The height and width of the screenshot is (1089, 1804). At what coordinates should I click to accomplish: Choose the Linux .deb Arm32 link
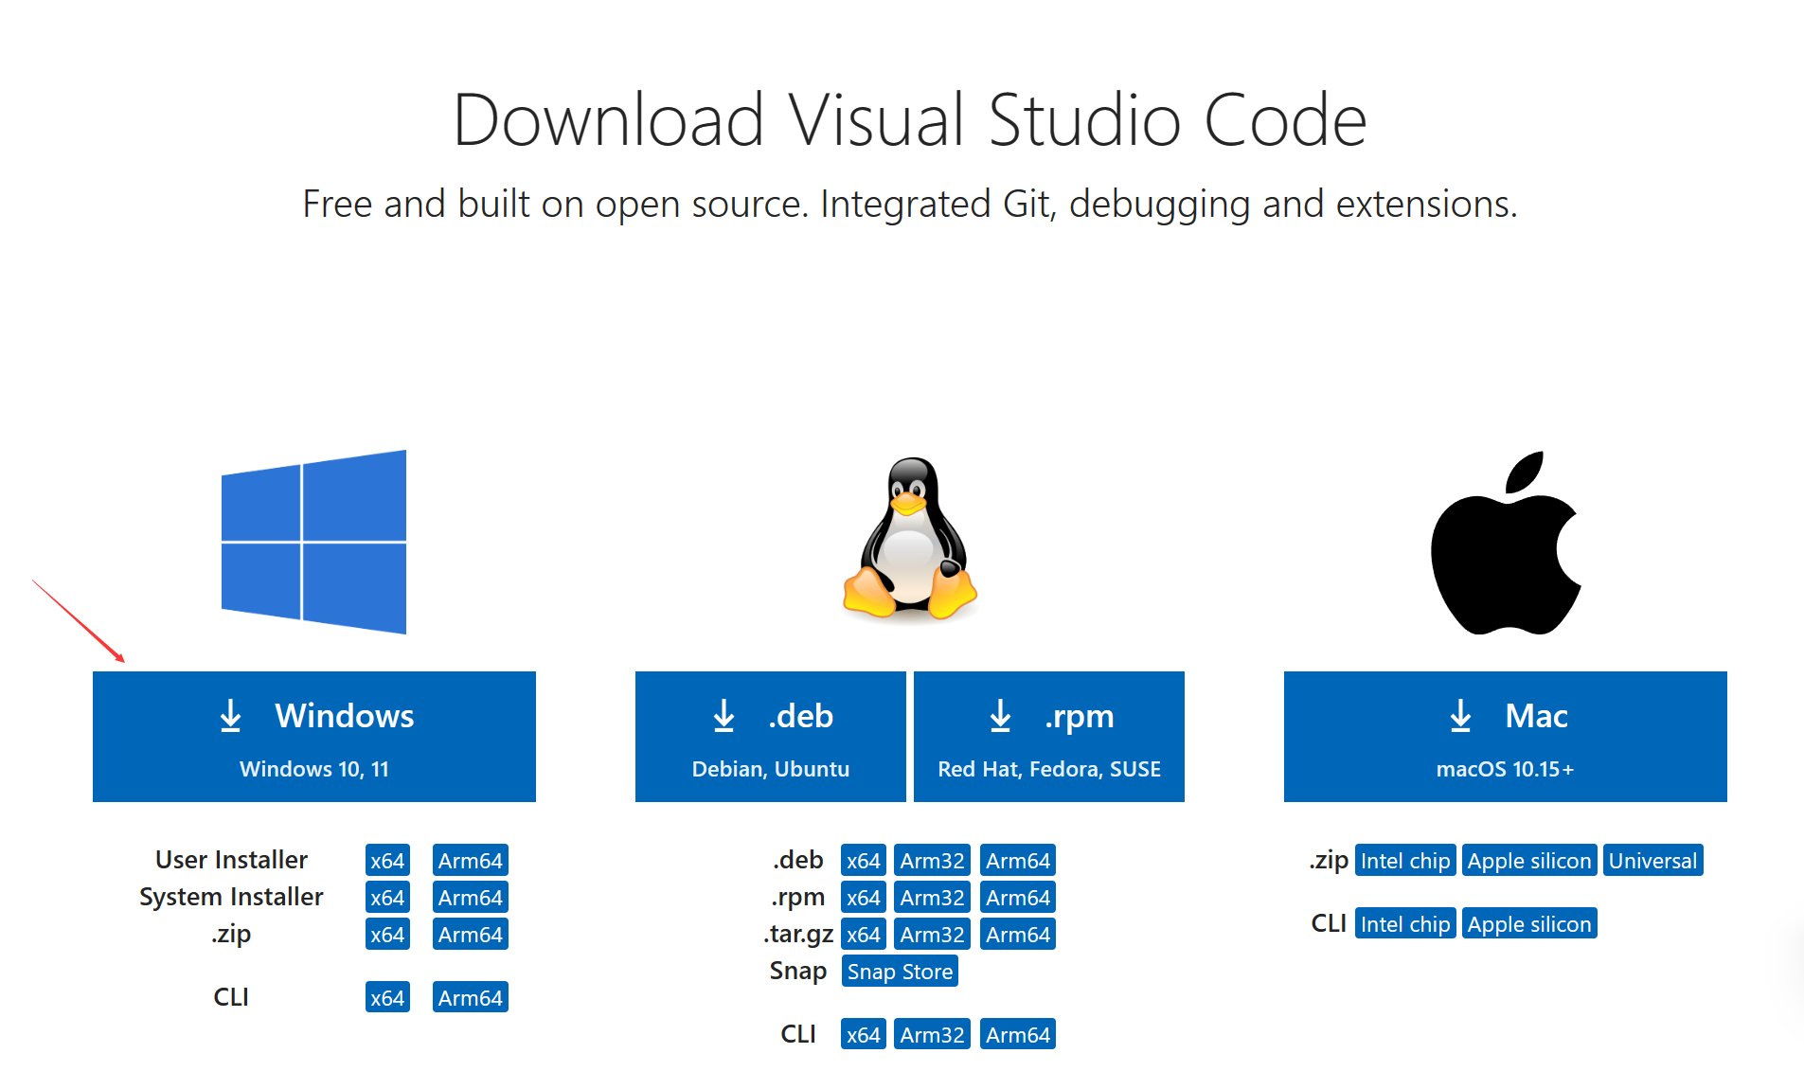(933, 860)
